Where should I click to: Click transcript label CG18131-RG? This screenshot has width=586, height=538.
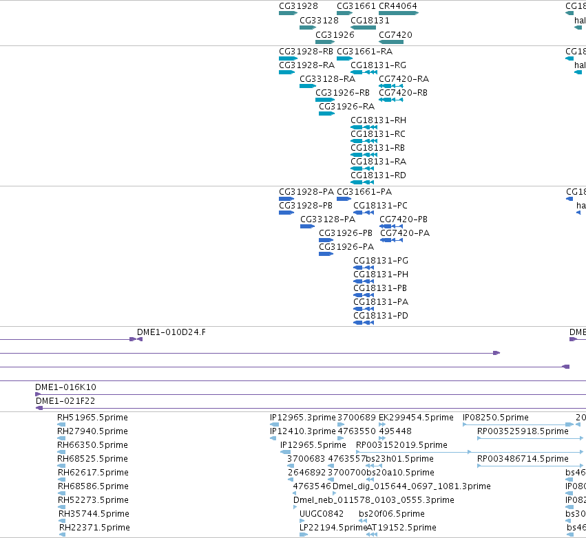(378, 65)
